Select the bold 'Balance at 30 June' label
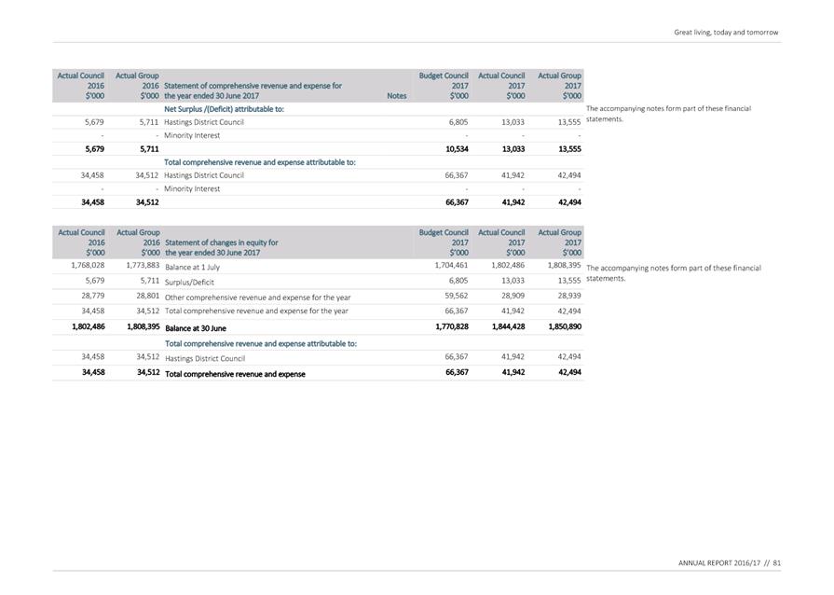834x595 pixels. [195, 328]
